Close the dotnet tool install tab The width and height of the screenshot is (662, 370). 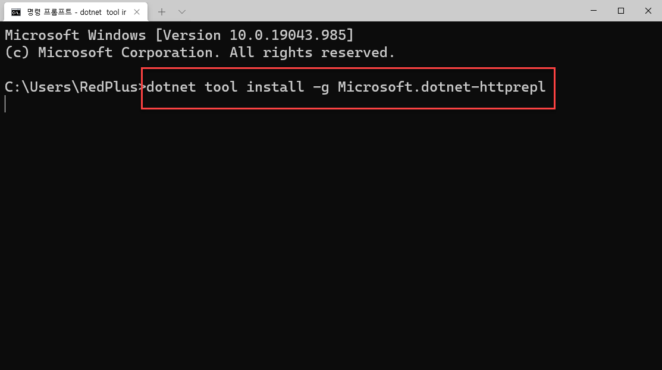[137, 11]
